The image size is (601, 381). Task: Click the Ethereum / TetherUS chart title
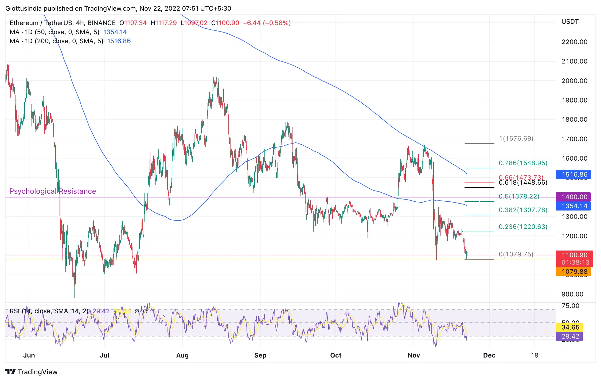point(63,23)
